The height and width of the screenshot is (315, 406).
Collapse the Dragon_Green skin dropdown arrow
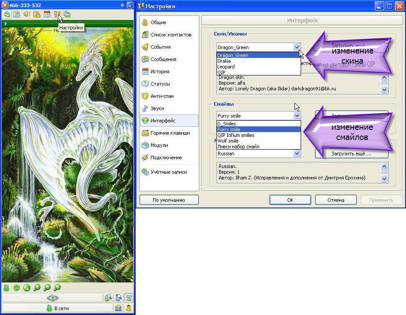(x=297, y=47)
